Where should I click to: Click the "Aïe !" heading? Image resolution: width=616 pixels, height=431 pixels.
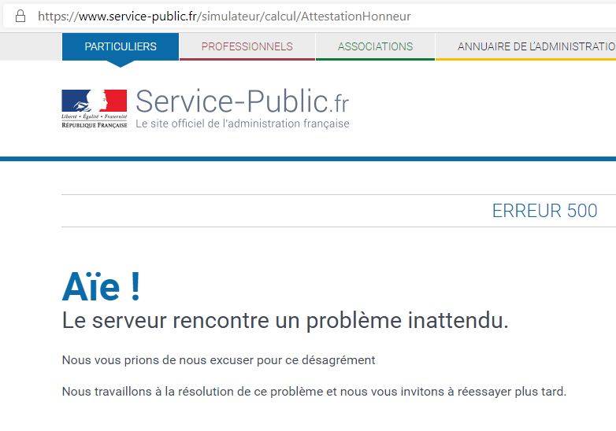(x=102, y=287)
